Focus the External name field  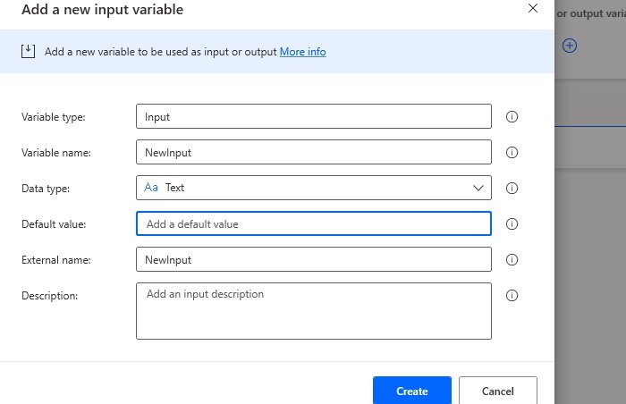pos(313,259)
